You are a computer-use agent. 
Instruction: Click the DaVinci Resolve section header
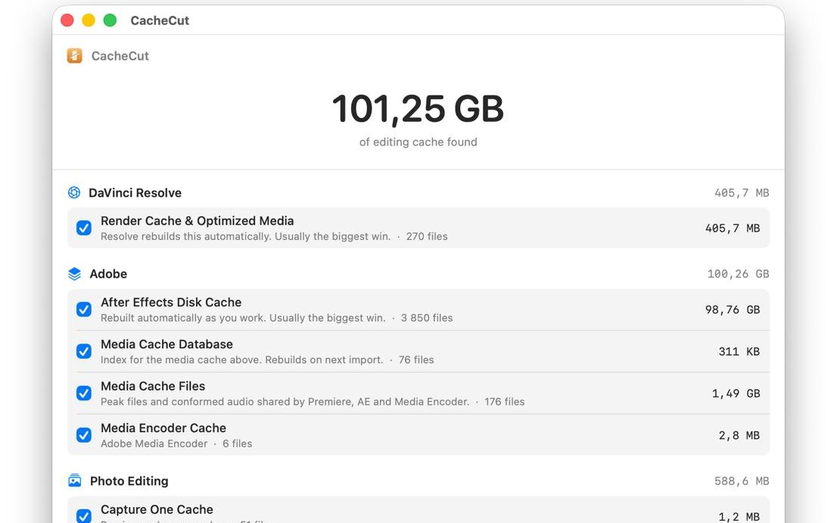tap(135, 193)
